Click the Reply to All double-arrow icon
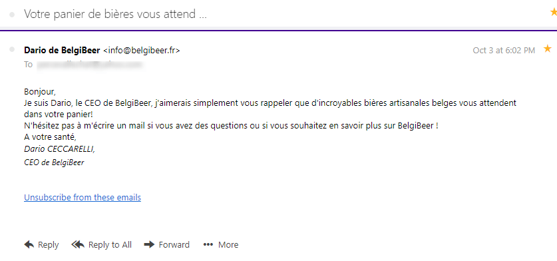Viewport: 557px width, 261px height. click(x=78, y=244)
